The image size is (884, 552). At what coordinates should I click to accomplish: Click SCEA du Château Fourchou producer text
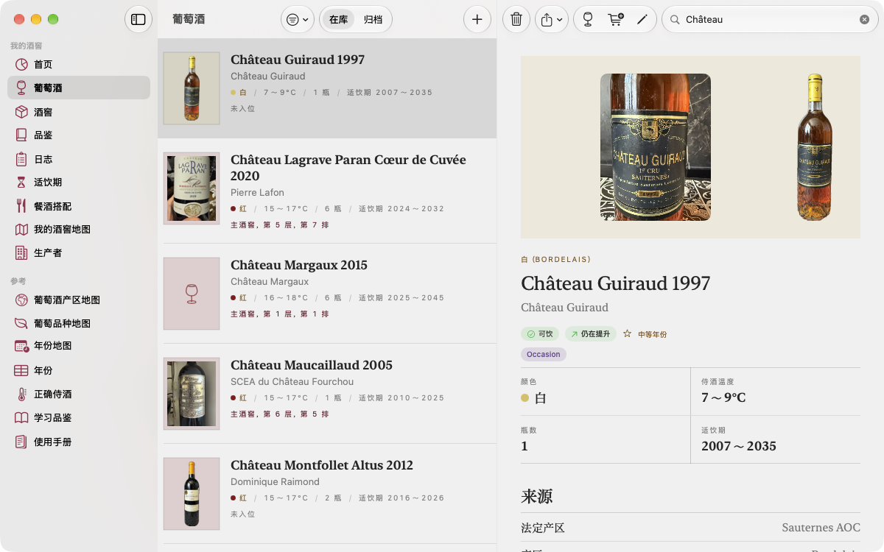click(x=292, y=382)
